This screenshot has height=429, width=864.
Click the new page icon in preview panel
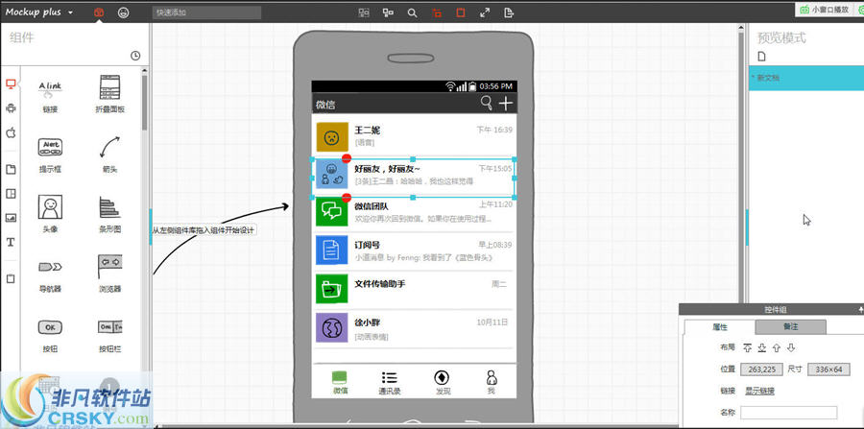point(762,57)
